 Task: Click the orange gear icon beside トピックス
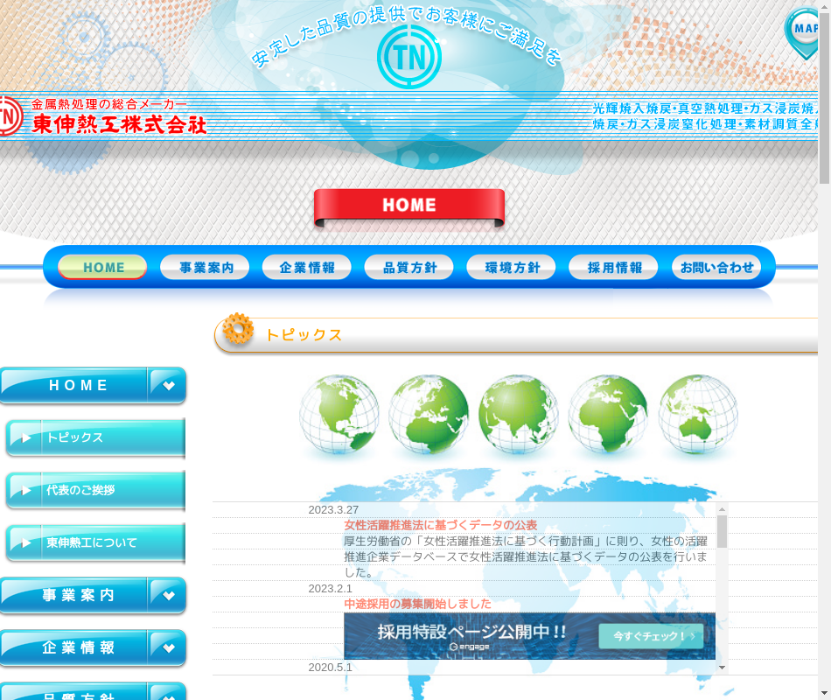tap(237, 330)
